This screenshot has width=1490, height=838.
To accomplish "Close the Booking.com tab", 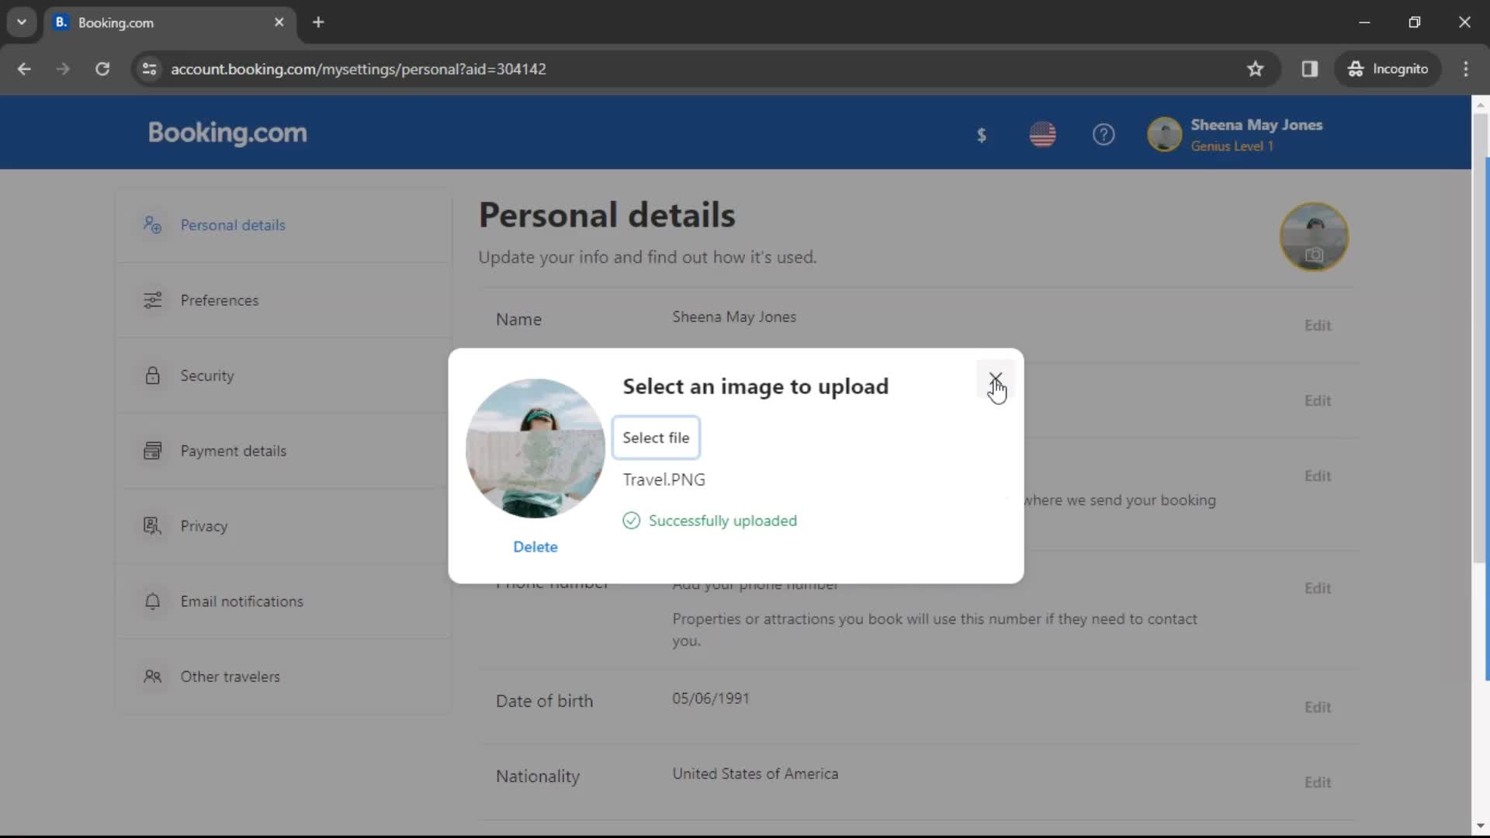I will click(279, 23).
